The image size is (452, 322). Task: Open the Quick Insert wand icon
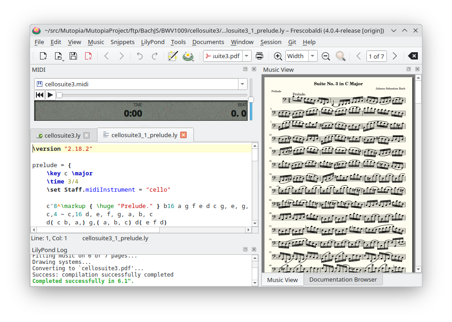[x=173, y=56]
